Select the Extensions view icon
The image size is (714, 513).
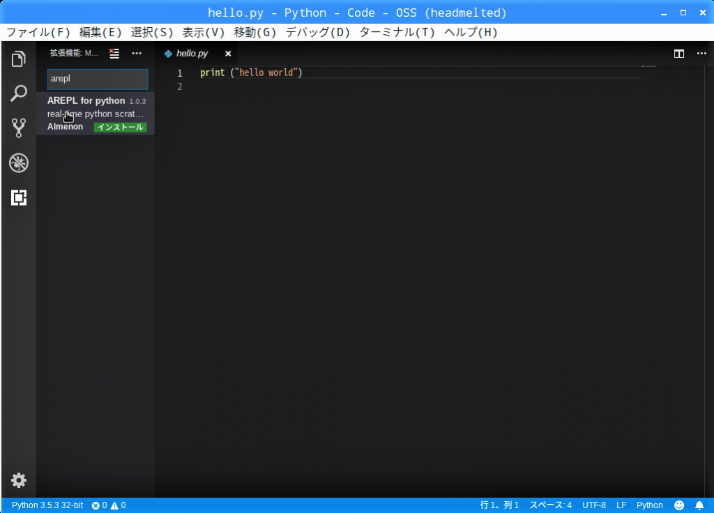18,197
